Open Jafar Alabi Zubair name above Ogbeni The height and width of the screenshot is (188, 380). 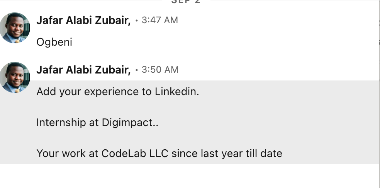pyautogui.click(x=83, y=21)
